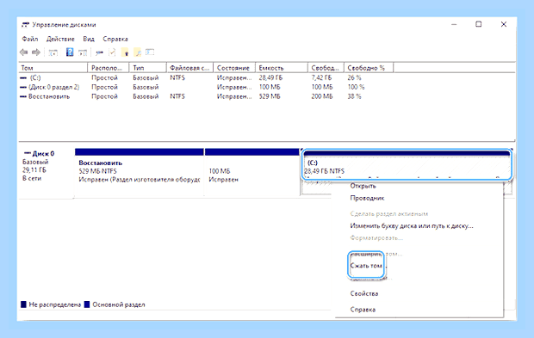Click the show/hide console tree icon
The width and height of the screenshot is (534, 338).
pos(53,52)
